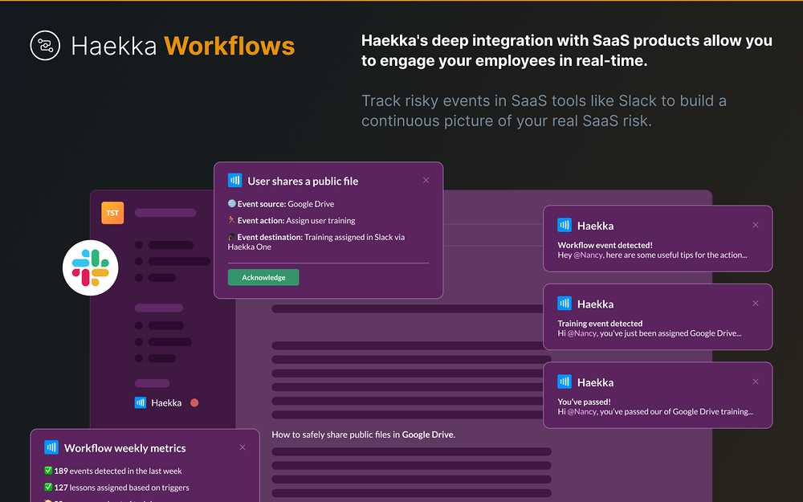Click Haekka icon in Workflow weekly metrics card

coord(51,447)
